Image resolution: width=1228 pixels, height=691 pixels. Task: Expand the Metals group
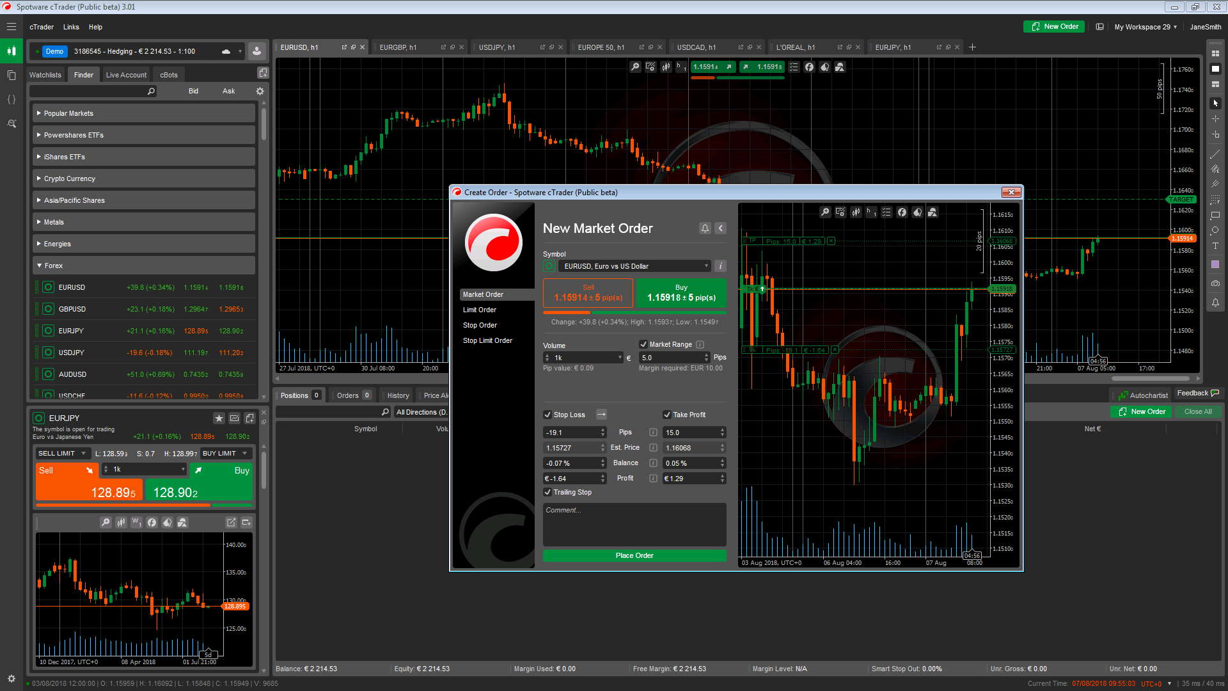point(144,222)
